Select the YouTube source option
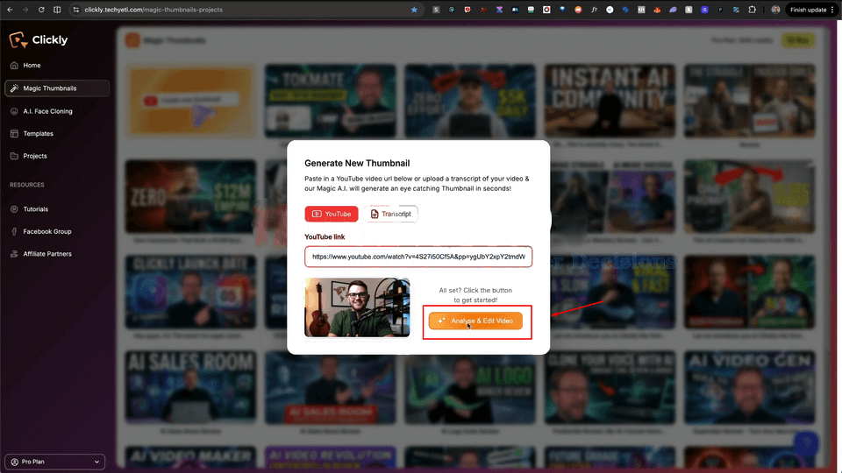This screenshot has height=473, width=842. point(332,214)
